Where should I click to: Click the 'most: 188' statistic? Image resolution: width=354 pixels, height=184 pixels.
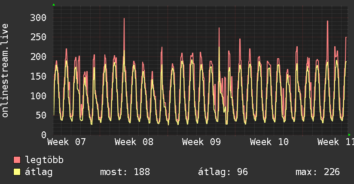click(x=125, y=172)
